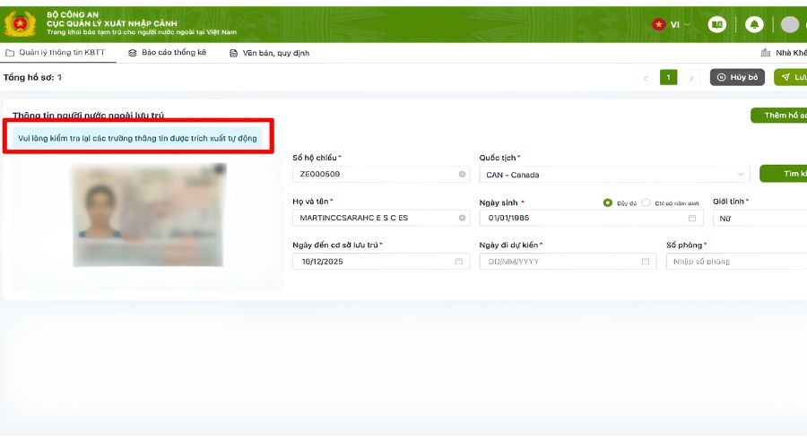Click Ngày đến cơ sở lưu trú field
Viewport: 807px width, 448px height.
click(x=381, y=262)
